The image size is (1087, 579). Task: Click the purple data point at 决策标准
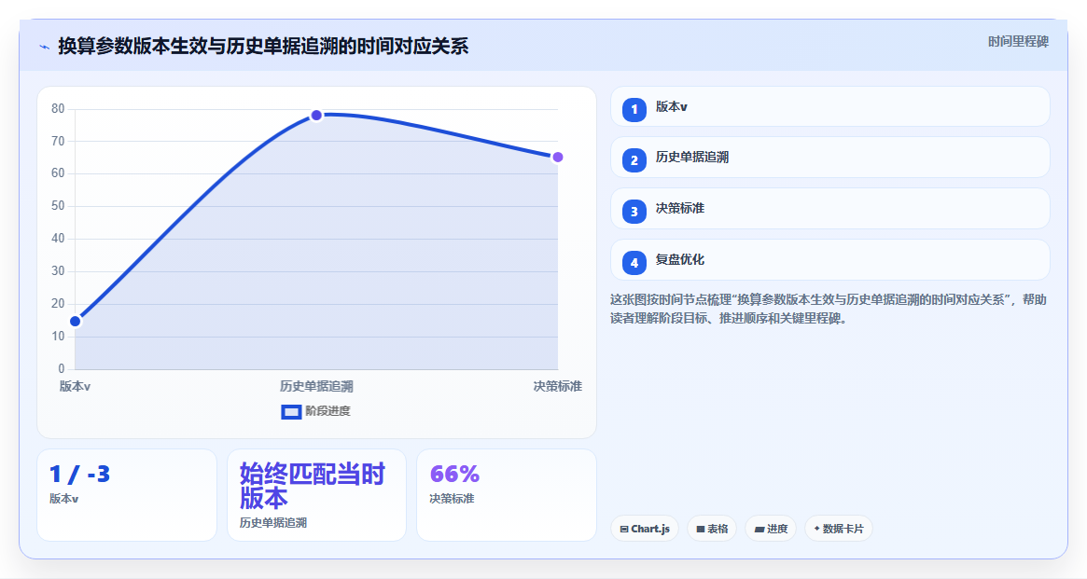click(x=557, y=158)
